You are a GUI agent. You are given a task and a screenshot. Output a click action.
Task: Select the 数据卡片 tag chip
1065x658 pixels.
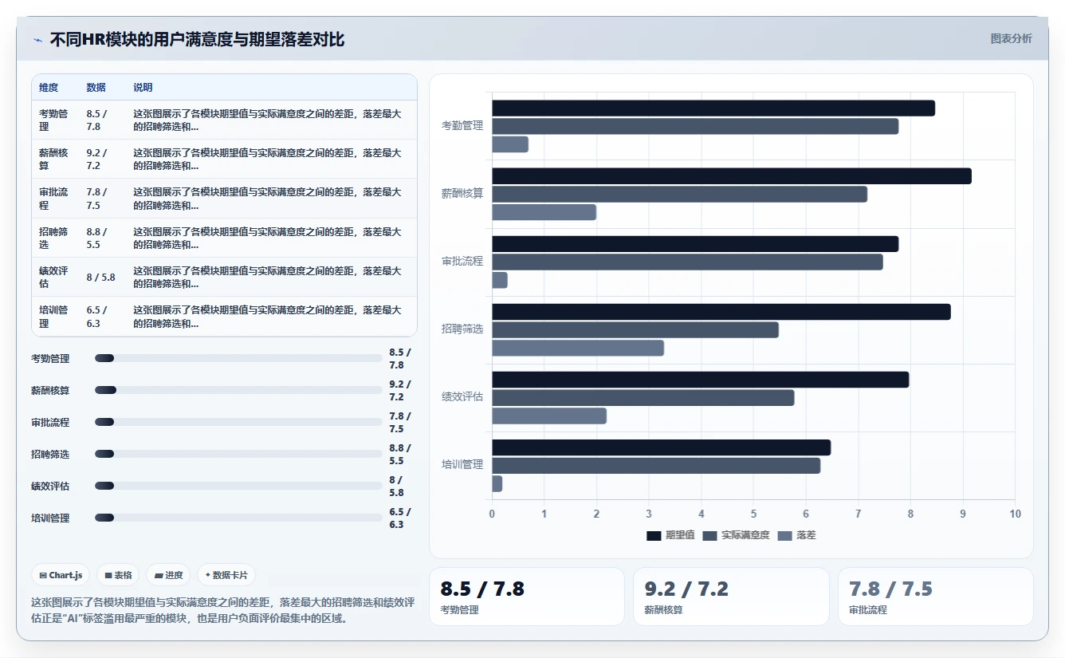(x=226, y=575)
